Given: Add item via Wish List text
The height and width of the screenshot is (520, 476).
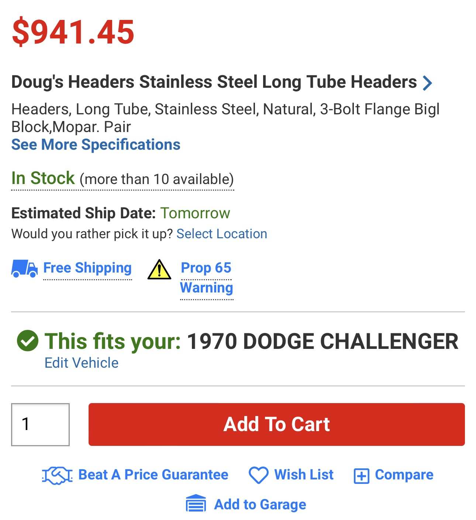Looking at the screenshot, I should [x=304, y=475].
